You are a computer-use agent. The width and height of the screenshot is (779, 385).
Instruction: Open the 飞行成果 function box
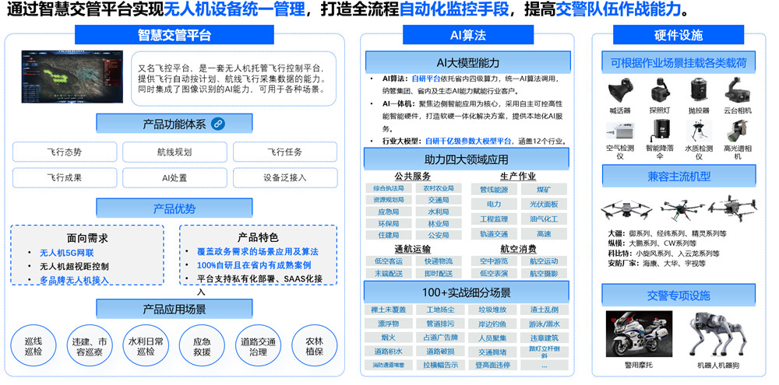click(x=65, y=177)
